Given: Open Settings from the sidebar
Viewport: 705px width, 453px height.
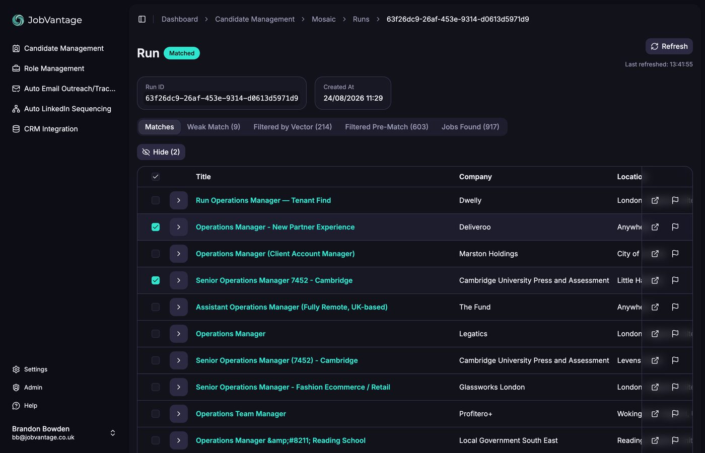Looking at the screenshot, I should click(x=30, y=369).
